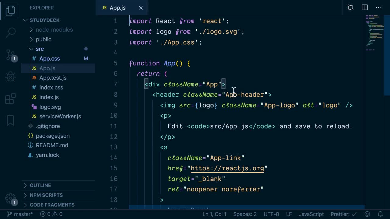
Task: Open editor More Actions ellipsis menu
Action: pyautogui.click(x=378, y=8)
